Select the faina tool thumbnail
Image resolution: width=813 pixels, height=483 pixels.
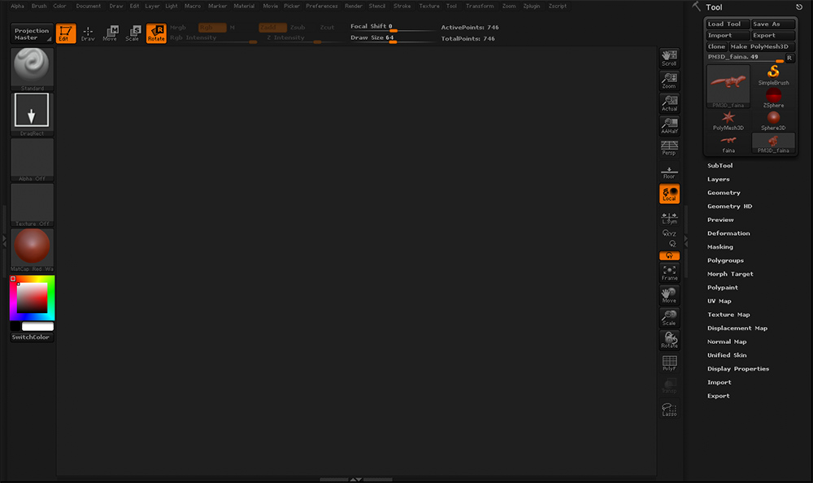(x=728, y=143)
